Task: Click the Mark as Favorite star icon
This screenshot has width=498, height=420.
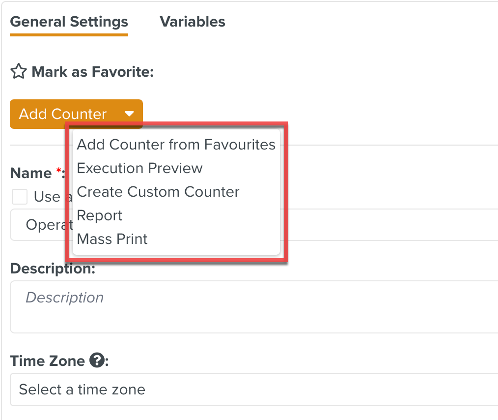Action: coord(19,71)
